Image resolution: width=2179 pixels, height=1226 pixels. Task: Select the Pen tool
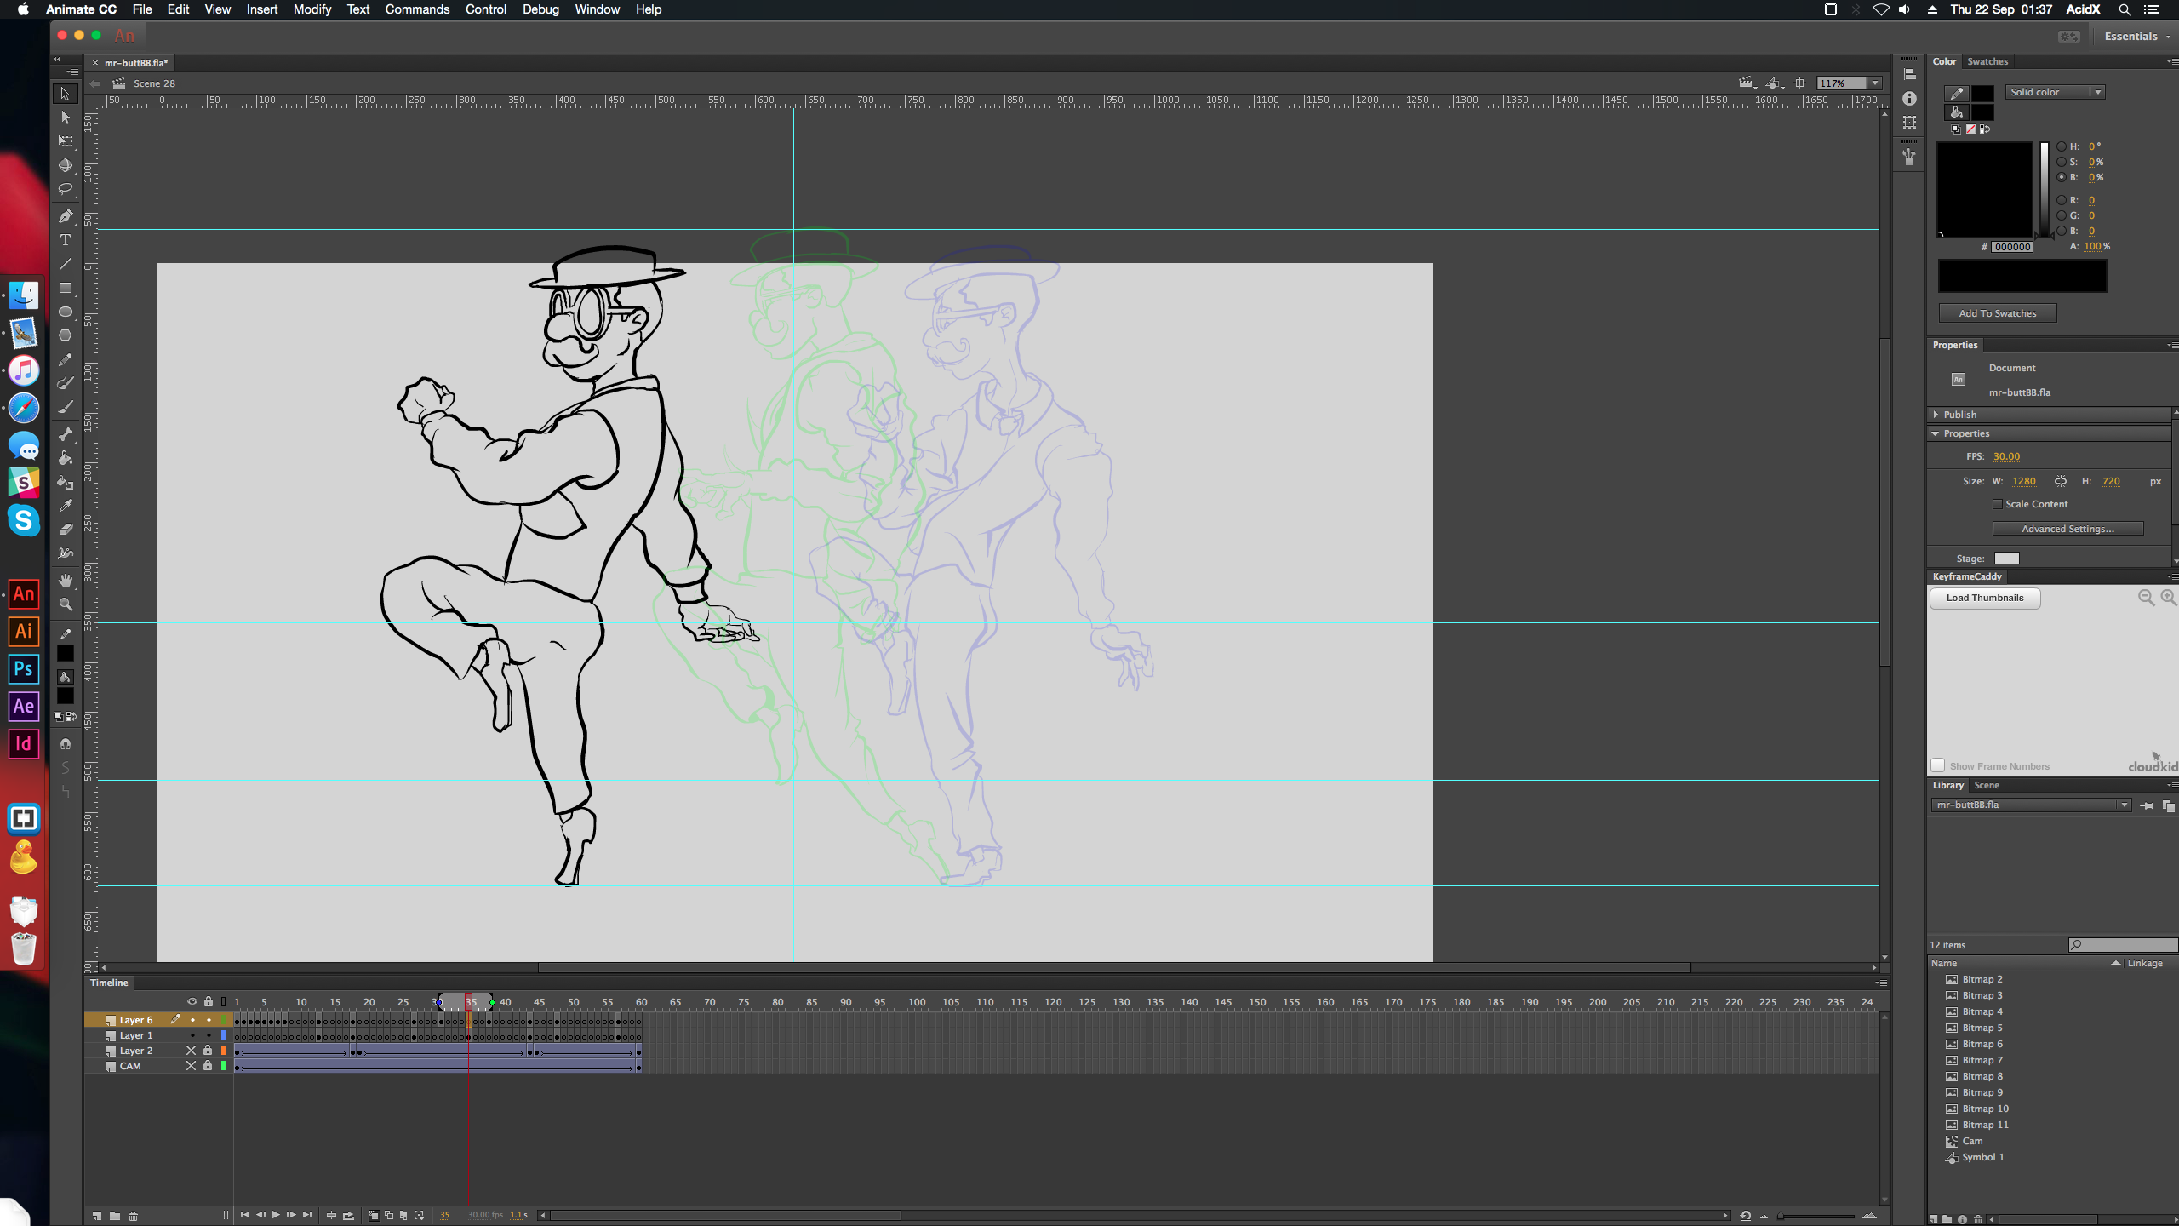pyautogui.click(x=66, y=216)
